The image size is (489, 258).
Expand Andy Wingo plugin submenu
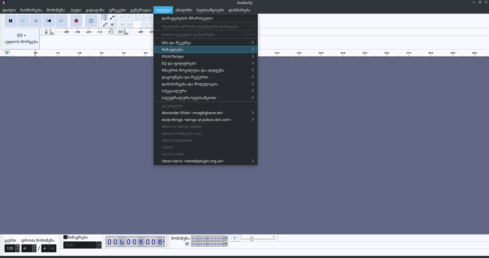(x=205, y=119)
